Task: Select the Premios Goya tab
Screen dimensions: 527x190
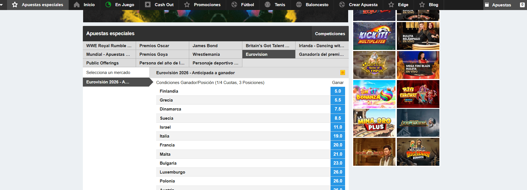Action: (x=162, y=54)
